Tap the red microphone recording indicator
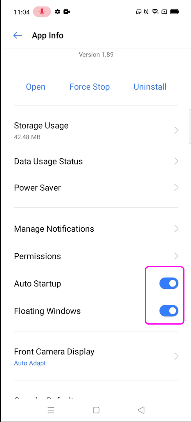The width and height of the screenshot is (191, 422). coord(42,12)
